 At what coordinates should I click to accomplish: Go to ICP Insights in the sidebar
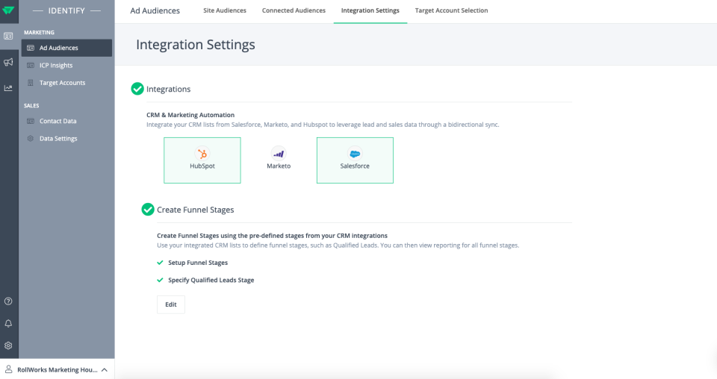pyautogui.click(x=56, y=66)
